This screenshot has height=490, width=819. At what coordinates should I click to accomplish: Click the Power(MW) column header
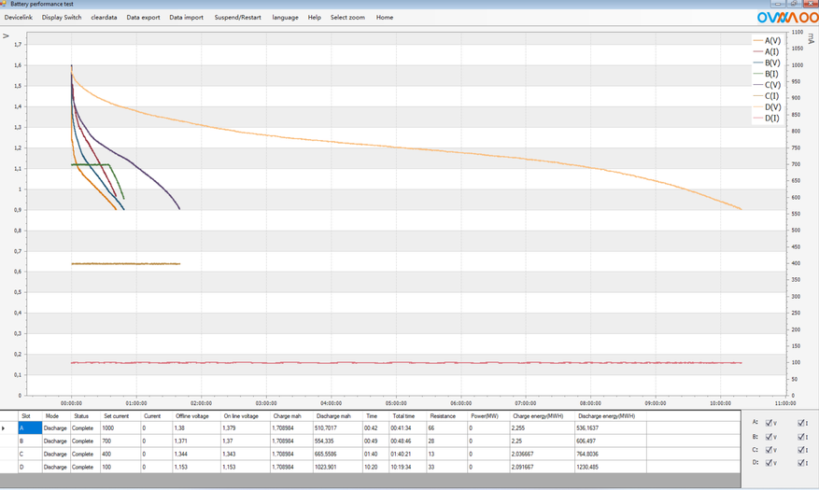pyautogui.click(x=488, y=416)
